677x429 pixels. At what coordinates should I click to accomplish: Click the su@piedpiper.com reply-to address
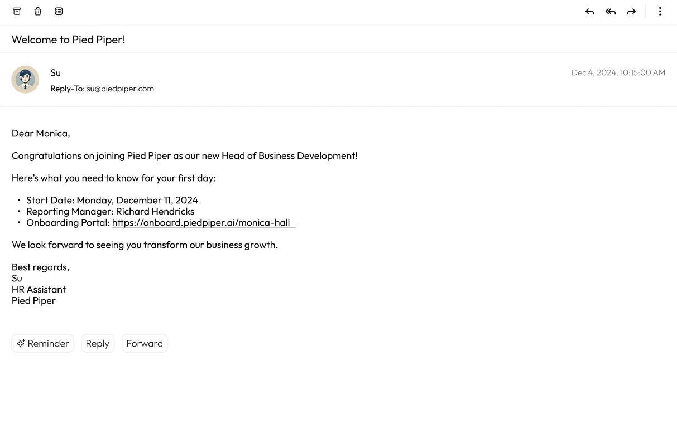click(120, 89)
